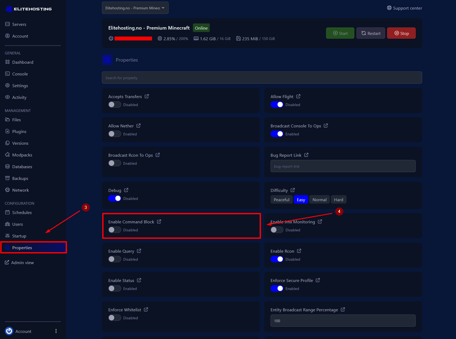
Task: Open Backups in the sidebar
Action: click(x=17, y=178)
